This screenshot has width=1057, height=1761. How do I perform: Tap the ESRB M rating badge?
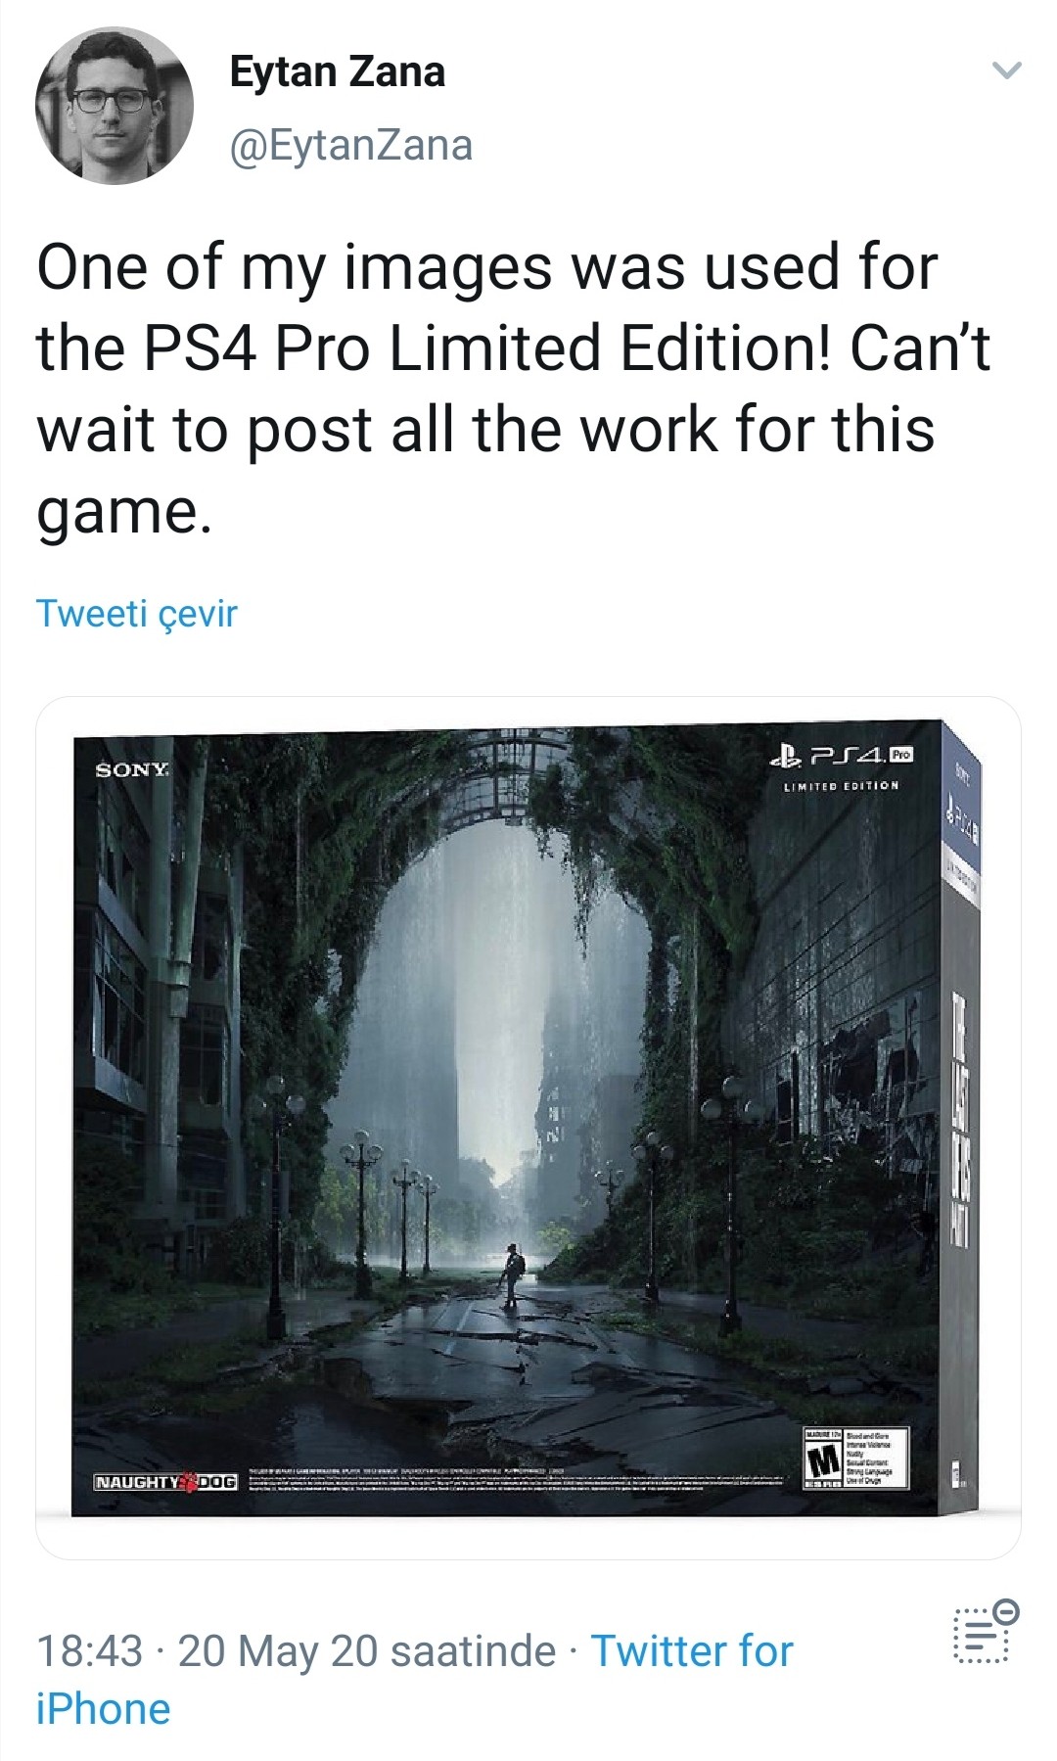click(x=855, y=1458)
